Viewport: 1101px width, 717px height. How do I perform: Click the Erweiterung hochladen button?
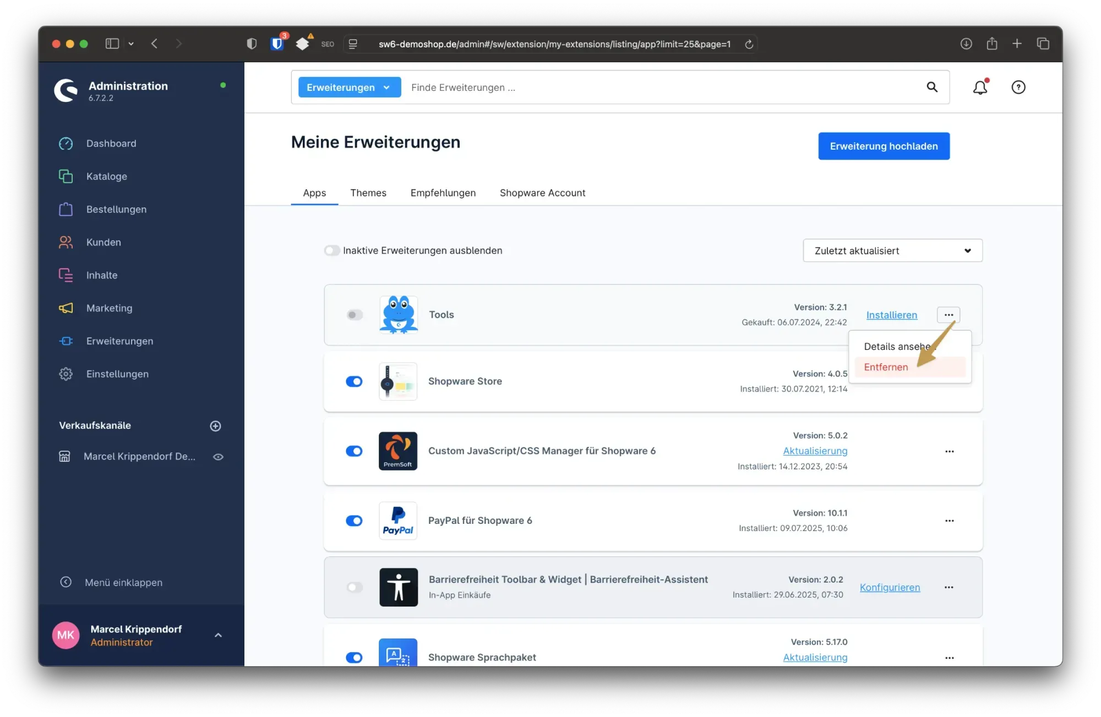(x=883, y=146)
